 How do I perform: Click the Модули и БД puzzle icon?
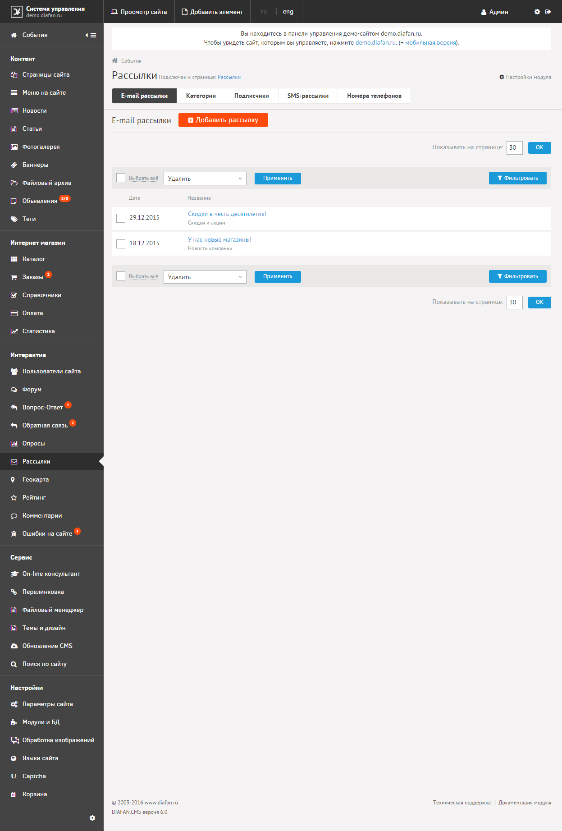click(x=14, y=722)
